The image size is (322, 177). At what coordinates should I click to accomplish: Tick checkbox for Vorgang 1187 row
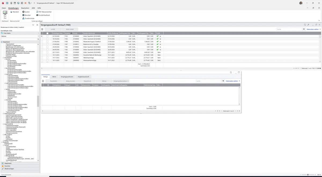pos(47,44)
